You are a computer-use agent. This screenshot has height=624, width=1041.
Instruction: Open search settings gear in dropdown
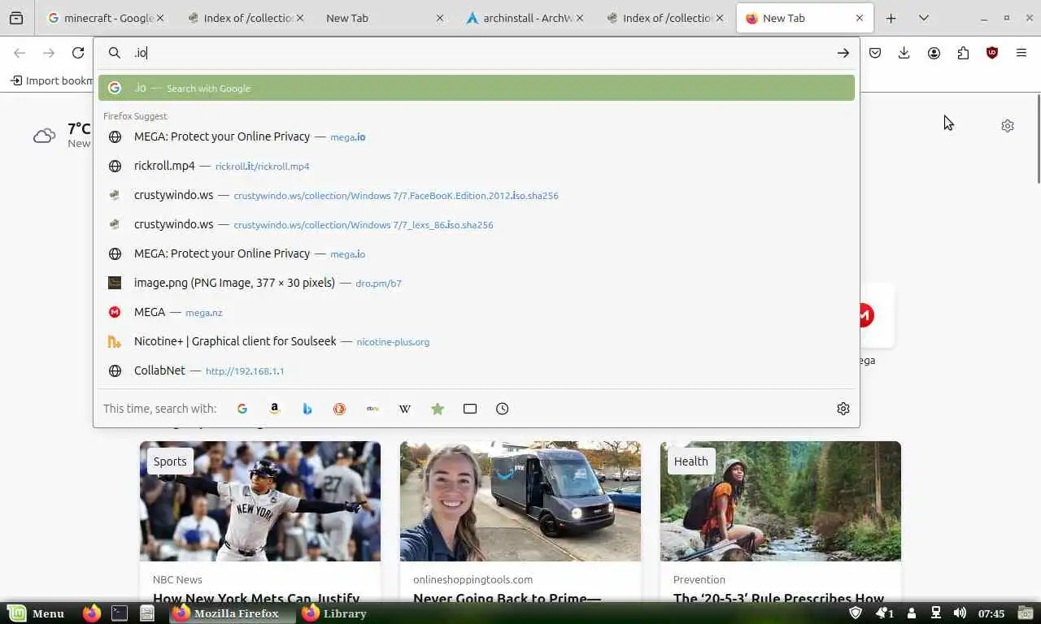(843, 409)
